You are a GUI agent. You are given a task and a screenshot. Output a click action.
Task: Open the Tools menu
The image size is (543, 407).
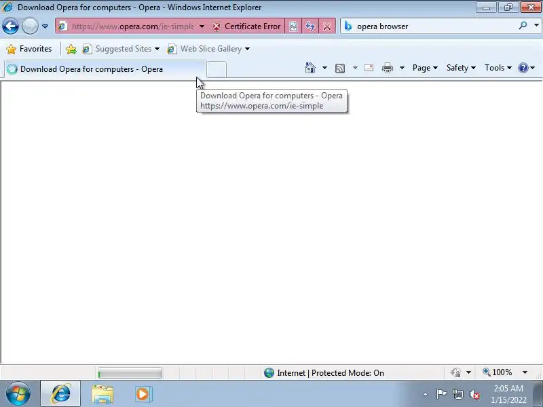(498, 68)
